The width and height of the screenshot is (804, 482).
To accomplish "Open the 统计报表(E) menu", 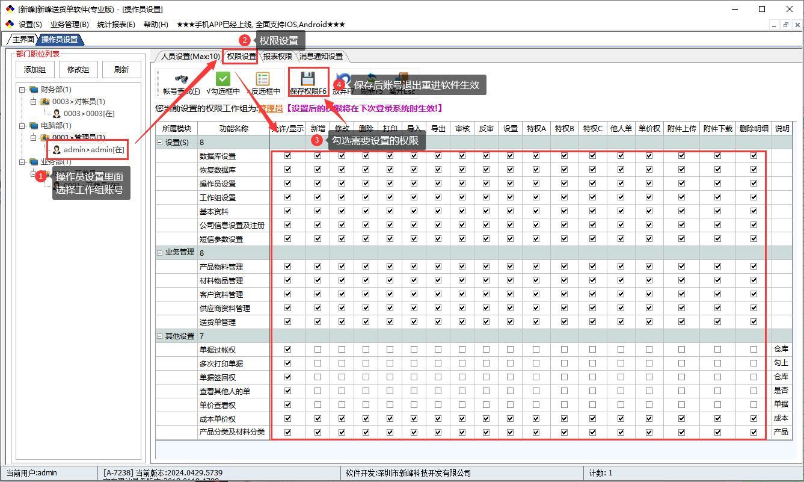I will 116,25.
